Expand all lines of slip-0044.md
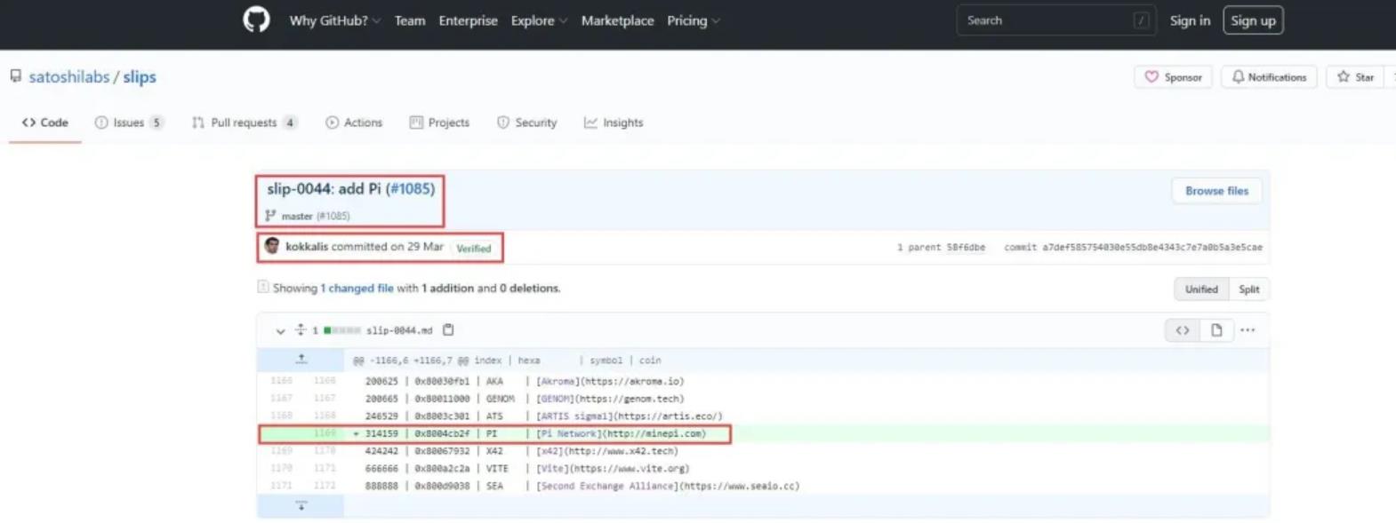This screenshot has height=523, width=1396. click(301, 330)
